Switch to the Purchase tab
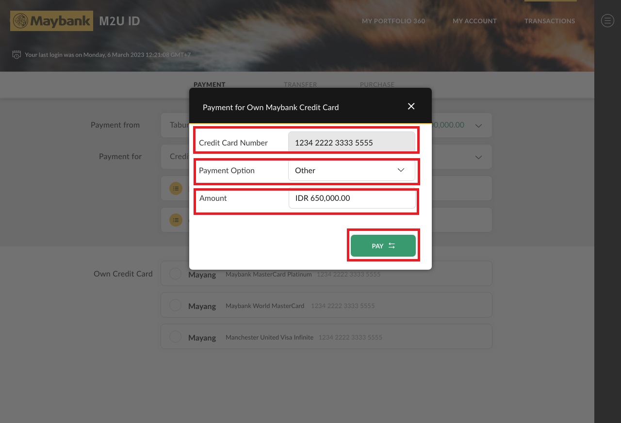 click(x=377, y=84)
